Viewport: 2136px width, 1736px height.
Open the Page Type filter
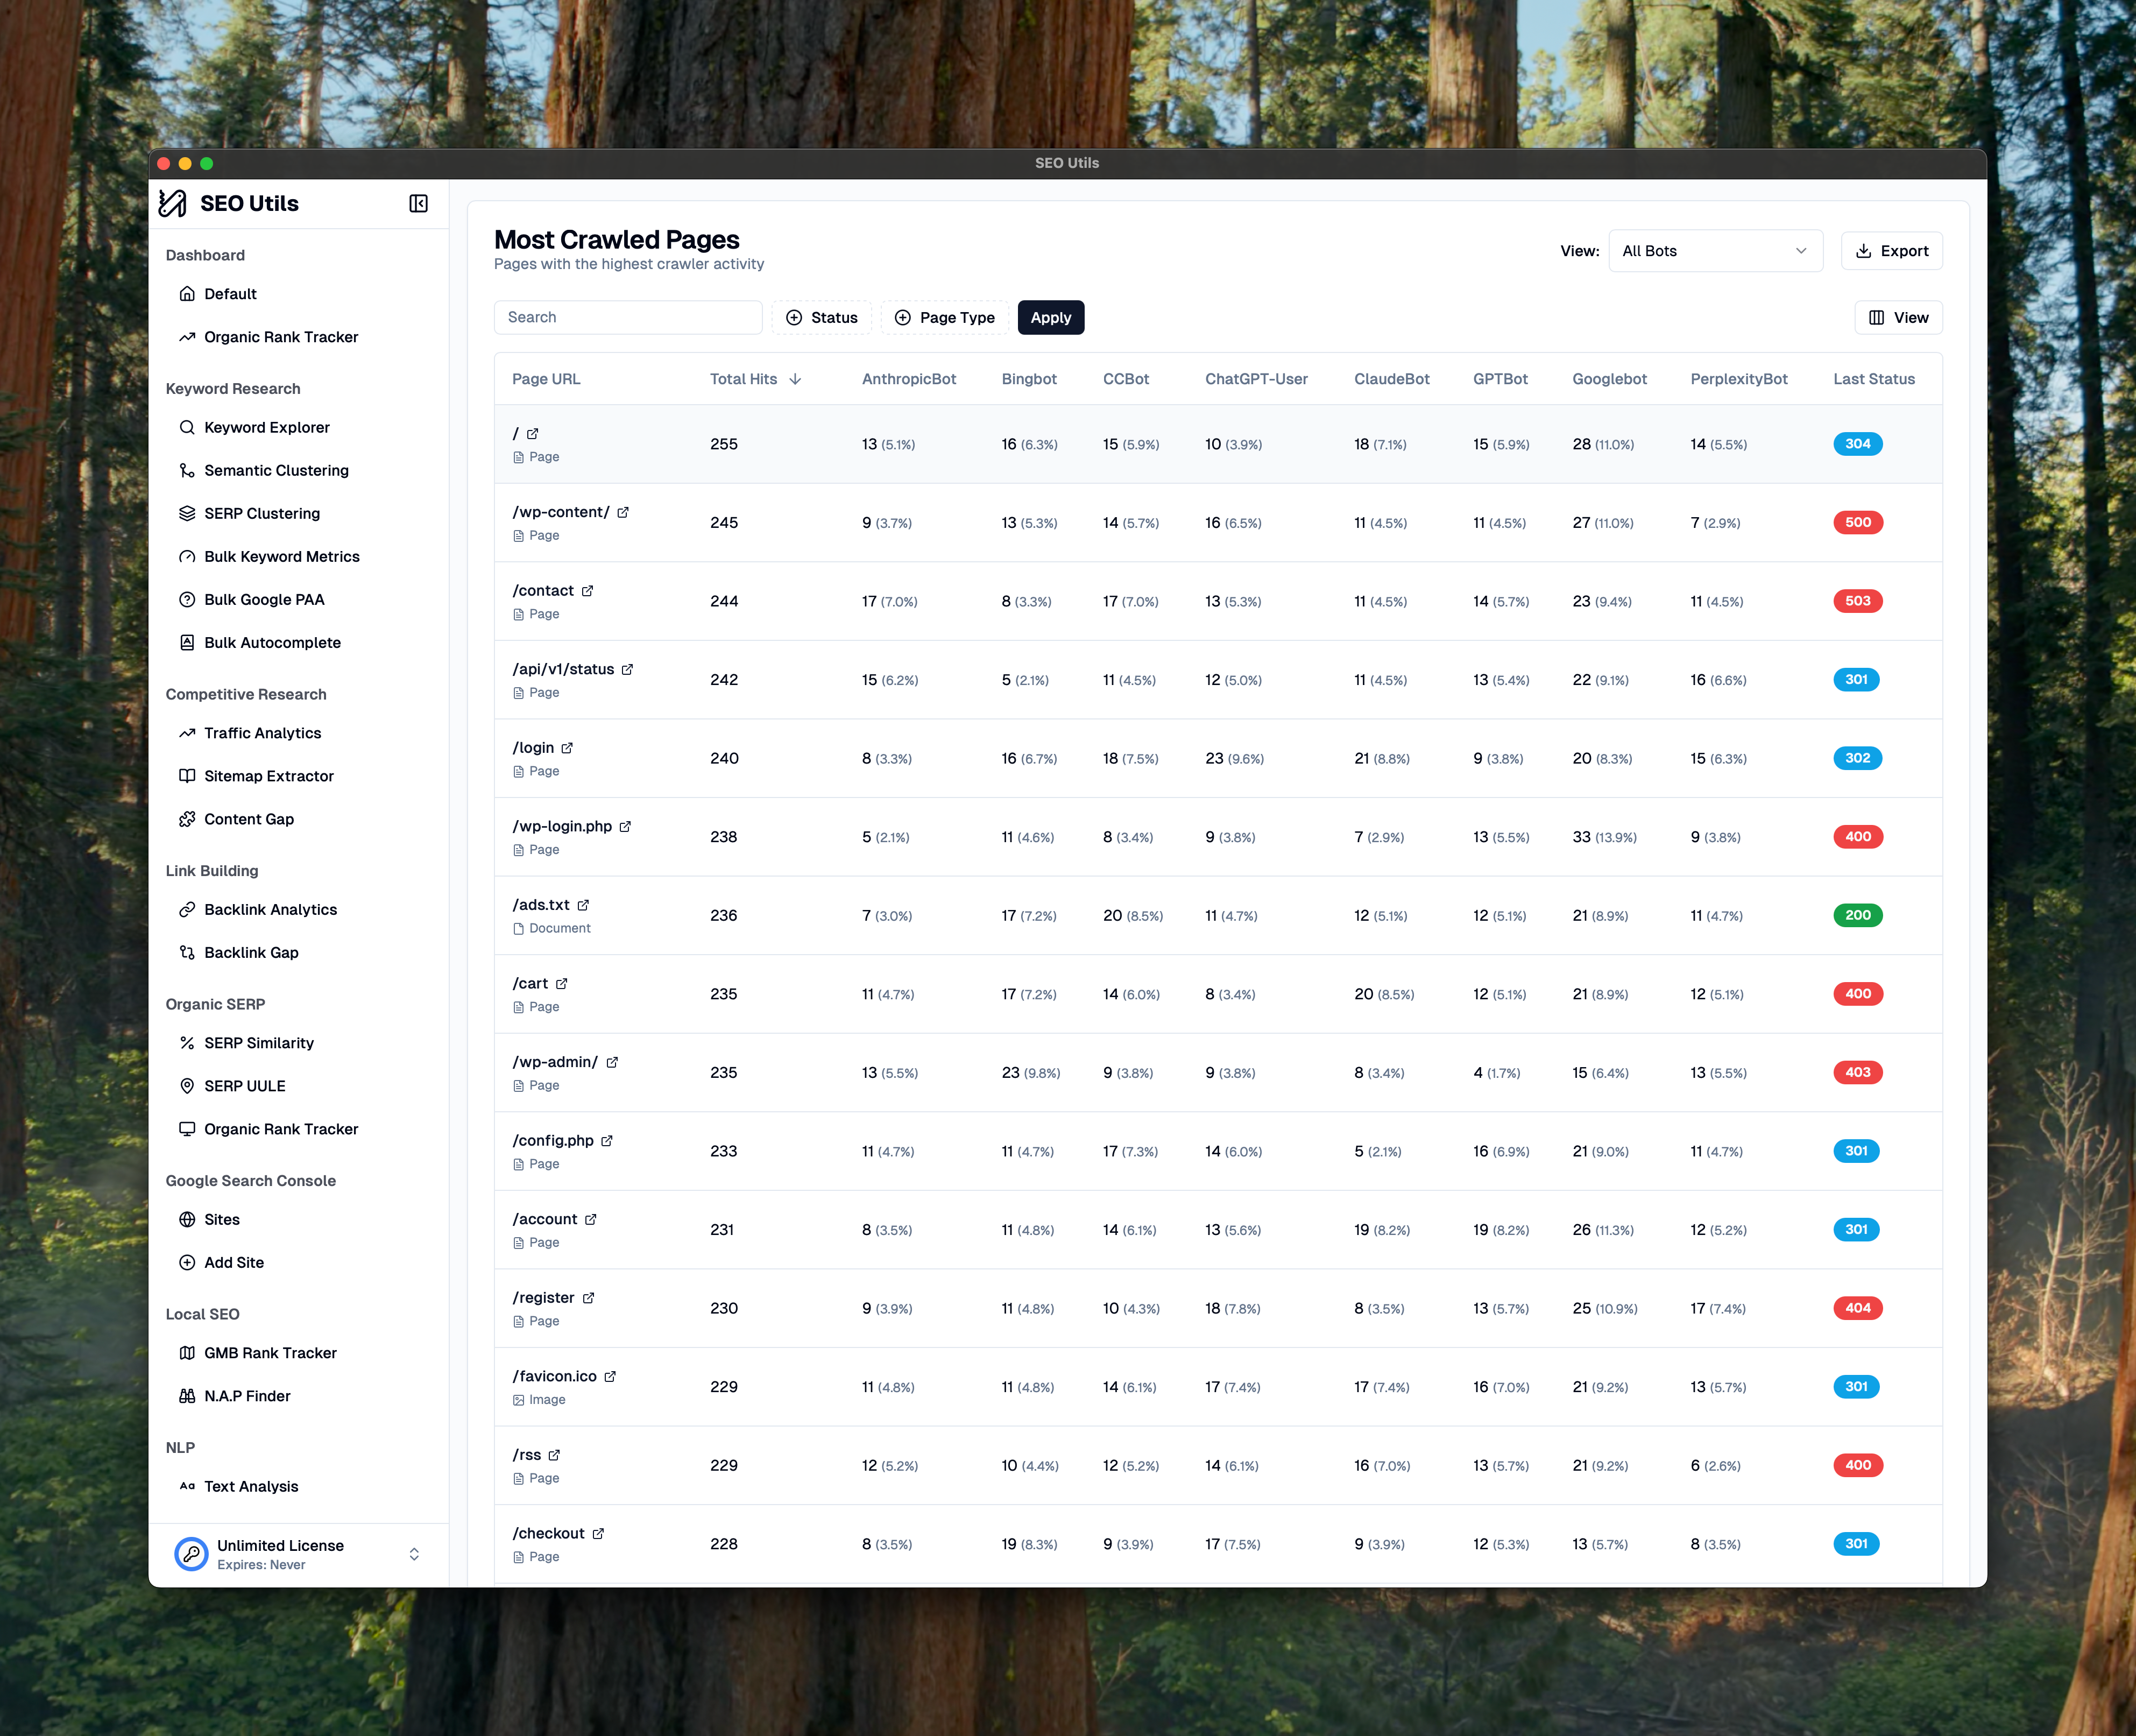pos(944,318)
